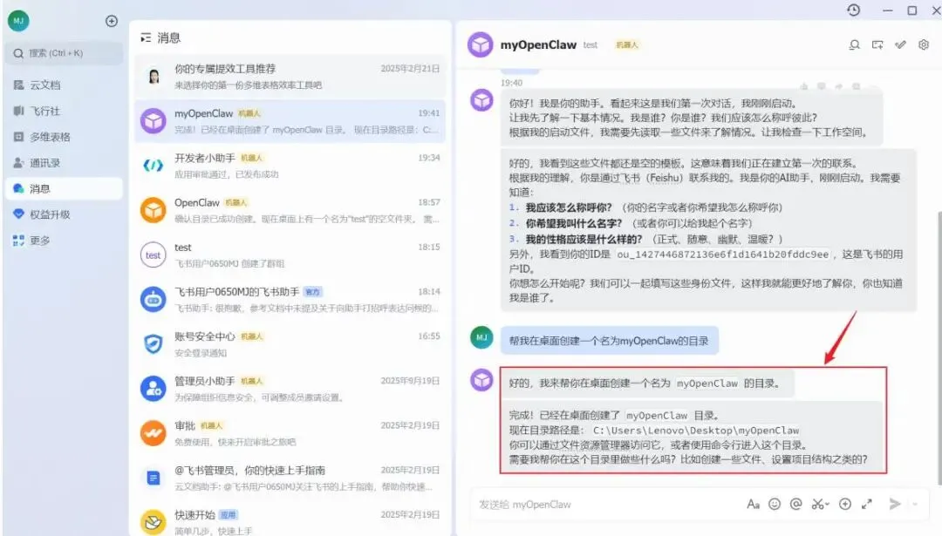The image size is (942, 536).
Task: Open the 开发者小助手 conversation
Action: tap(290, 166)
